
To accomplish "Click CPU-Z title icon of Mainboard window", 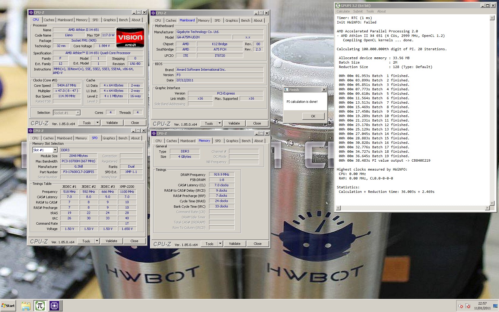I will [153, 13].
